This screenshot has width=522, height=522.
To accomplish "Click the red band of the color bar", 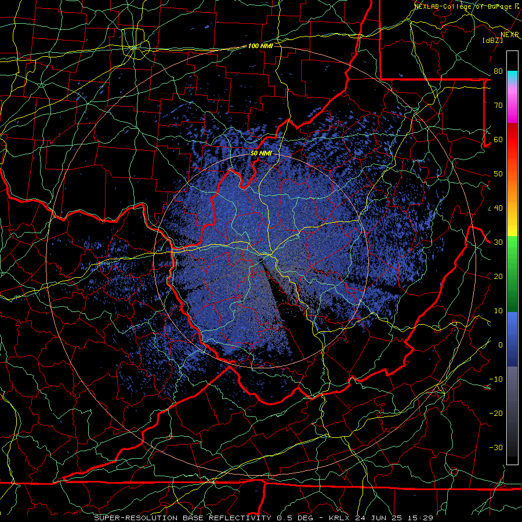I will [512, 140].
